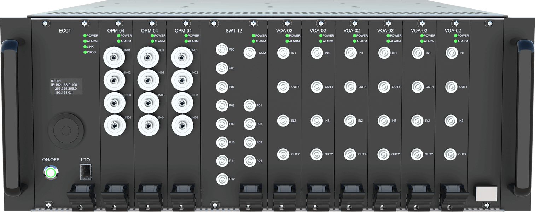
Task: Click the IP address display on ECCT
Action: pyautogui.click(x=66, y=87)
